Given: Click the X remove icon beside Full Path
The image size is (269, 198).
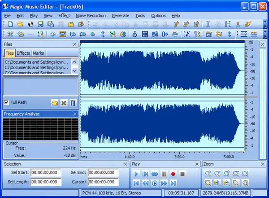Looking at the screenshot, I should [64, 103].
